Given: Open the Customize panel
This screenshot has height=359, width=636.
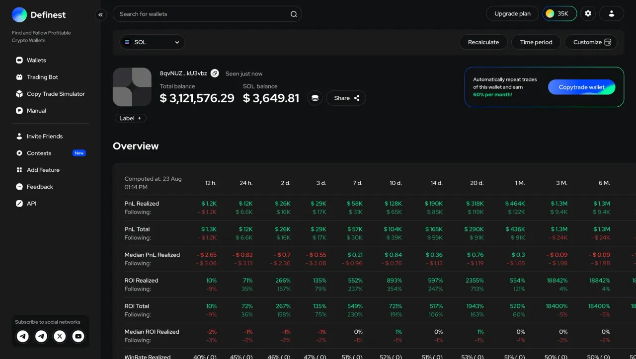Looking at the screenshot, I should [x=591, y=42].
